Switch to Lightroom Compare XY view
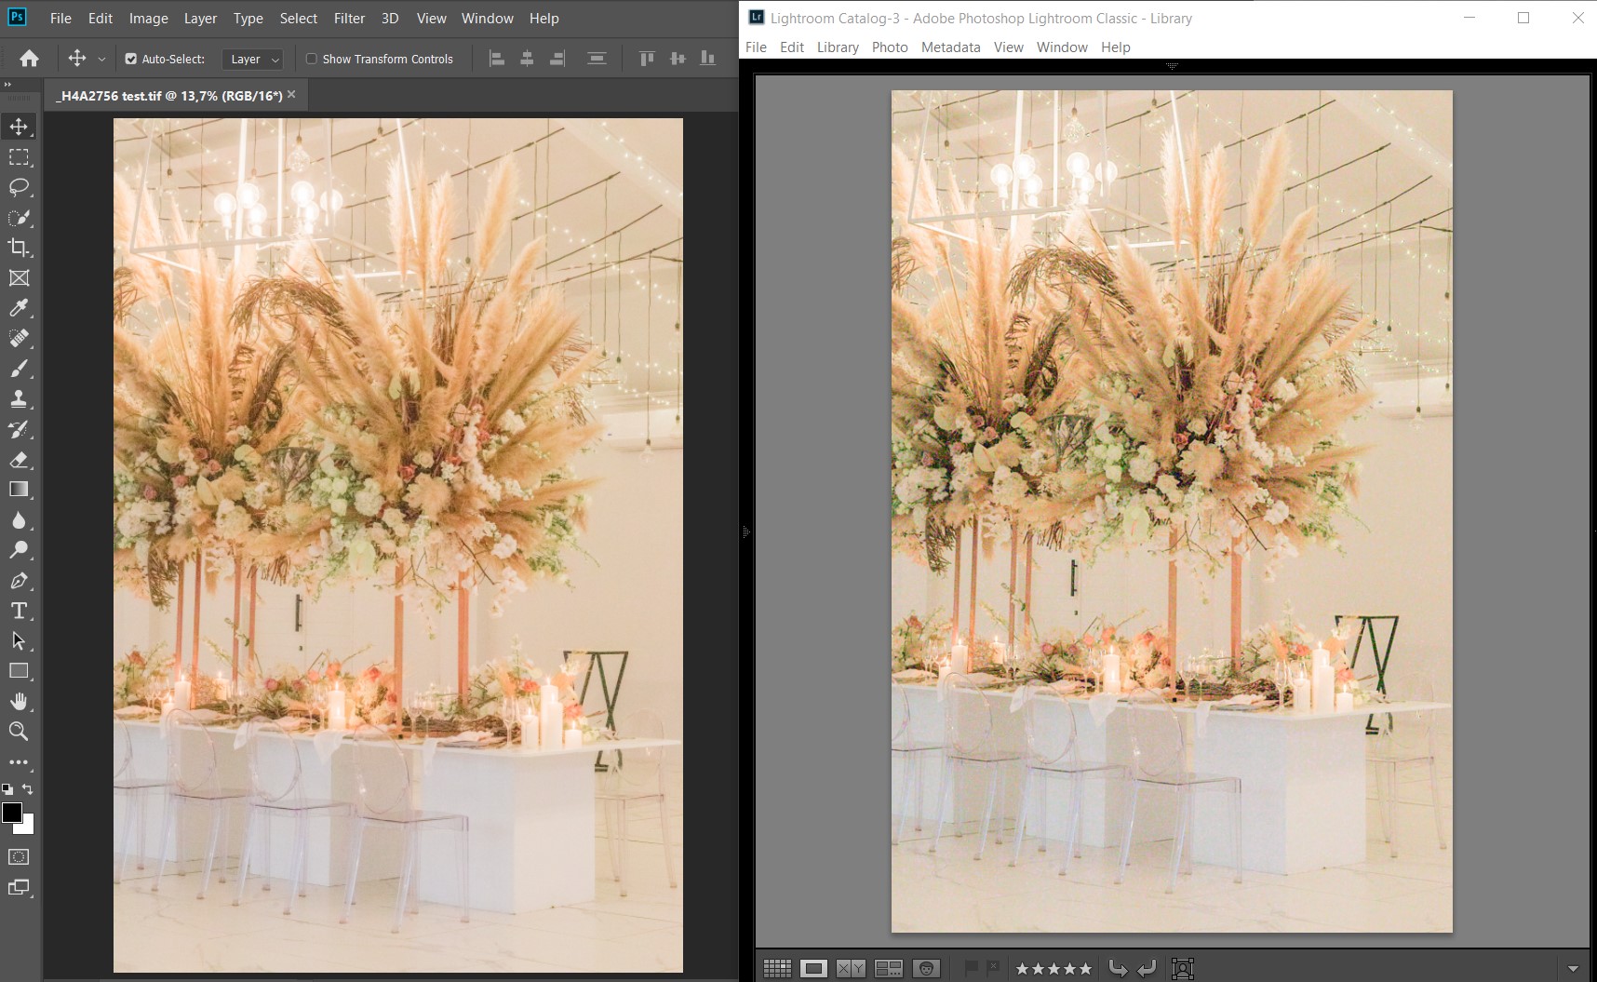This screenshot has width=1597, height=982. (x=851, y=969)
